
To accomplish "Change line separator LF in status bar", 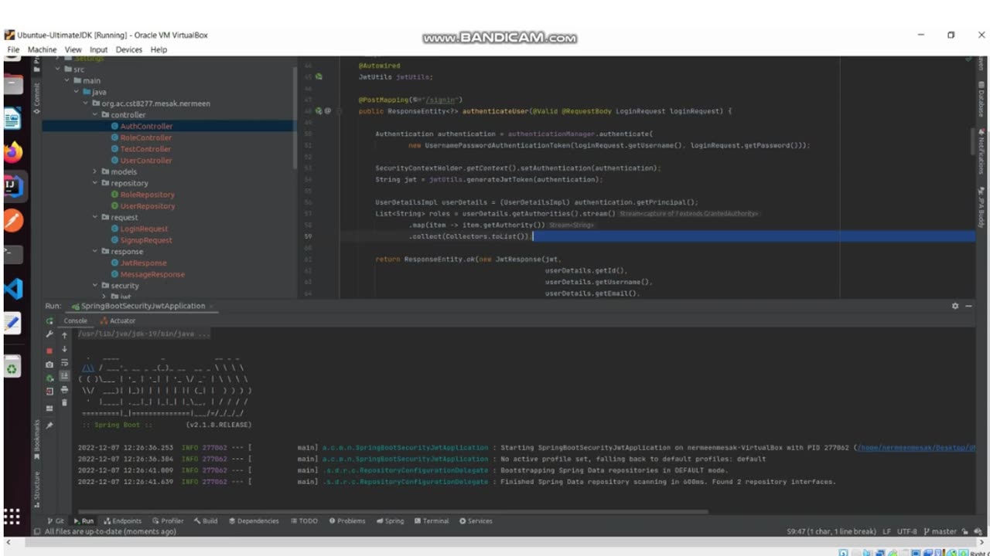I will coord(886,531).
